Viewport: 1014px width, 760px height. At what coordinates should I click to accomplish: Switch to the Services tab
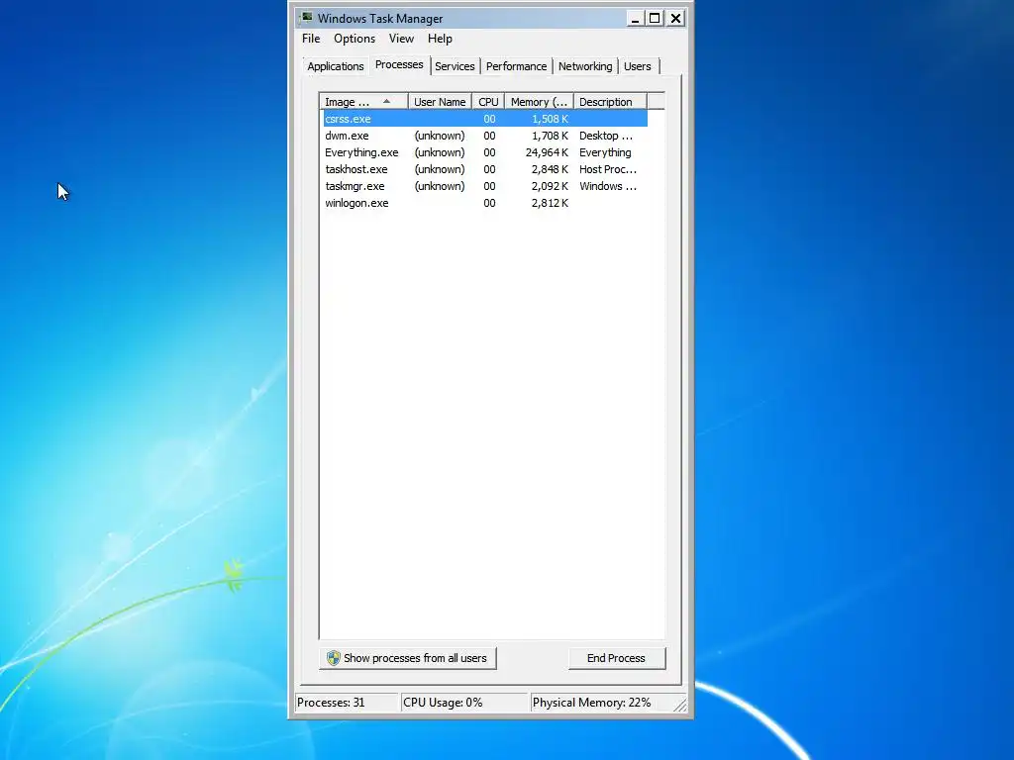455,66
